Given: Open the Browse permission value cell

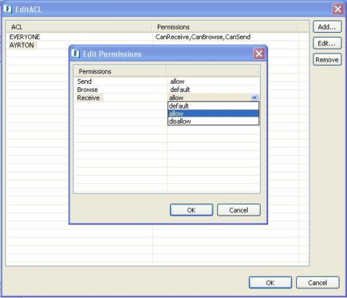Looking at the screenshot, I should coord(213,89).
